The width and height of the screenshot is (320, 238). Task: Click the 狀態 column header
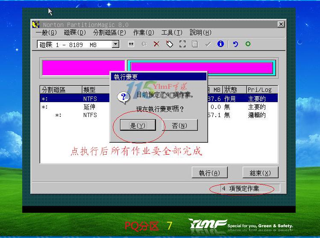(x=235, y=90)
